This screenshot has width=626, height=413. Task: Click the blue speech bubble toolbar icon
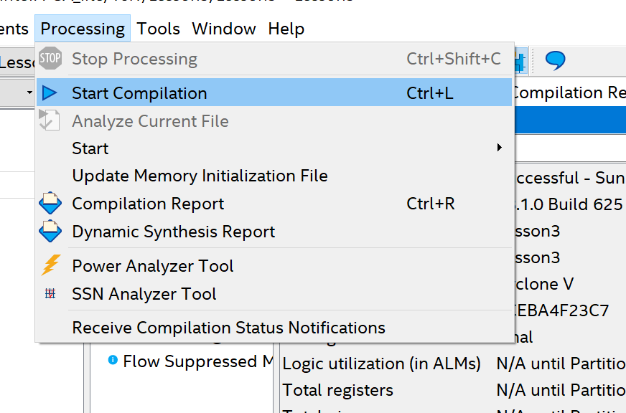(555, 60)
